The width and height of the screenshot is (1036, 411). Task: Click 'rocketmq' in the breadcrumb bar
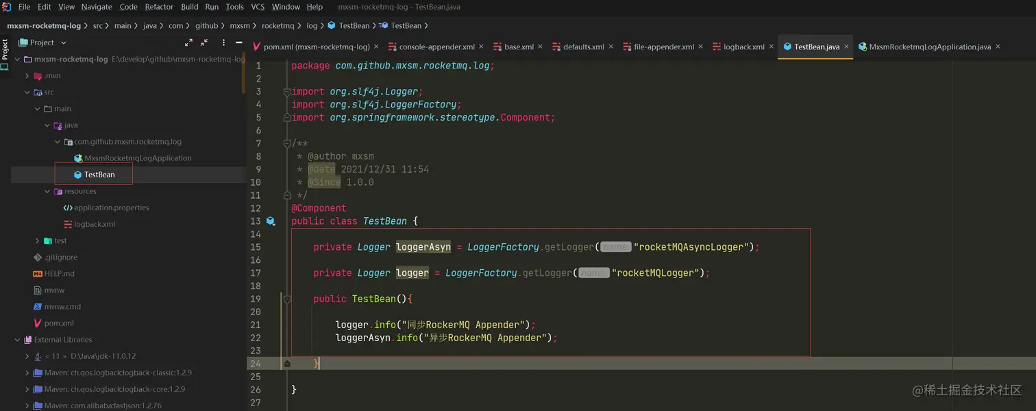(x=277, y=25)
